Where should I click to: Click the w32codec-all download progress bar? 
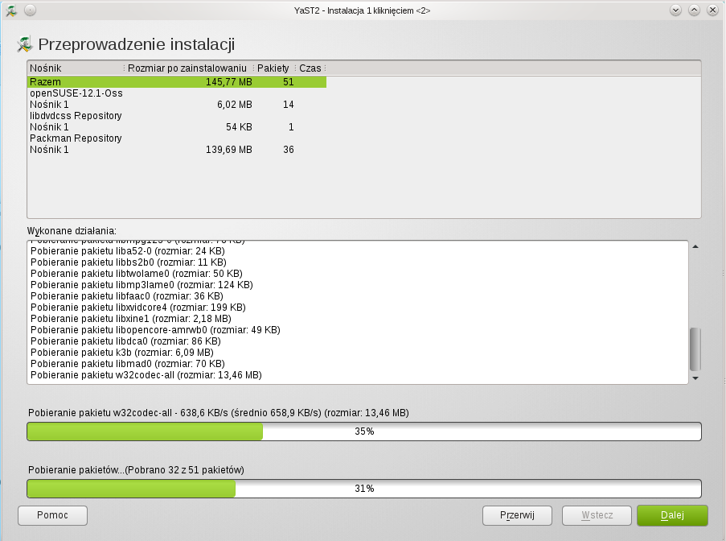click(364, 432)
